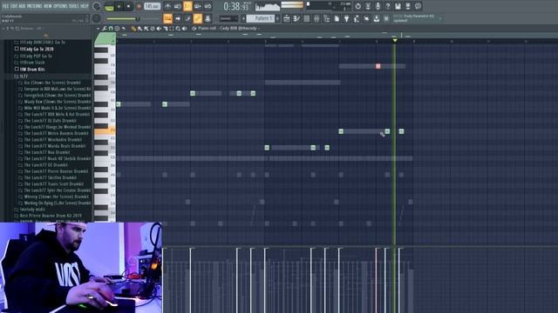Toggle step editing arrow icon

pos(178,18)
